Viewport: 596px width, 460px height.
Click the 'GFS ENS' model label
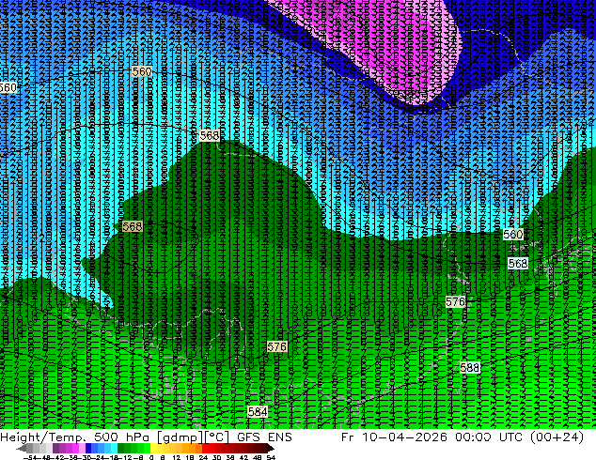(264, 437)
